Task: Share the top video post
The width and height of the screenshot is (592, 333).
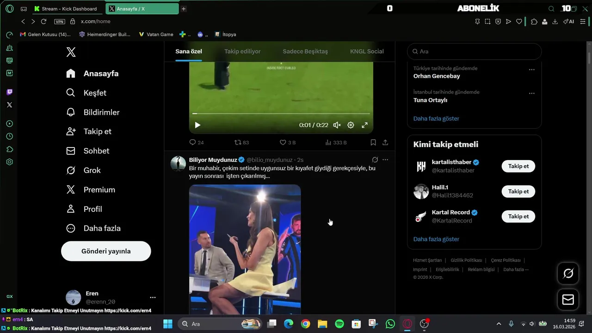Action: tap(385, 142)
